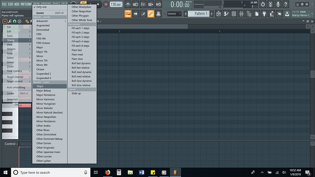Image resolution: width=315 pixels, height=177 pixels.
Task: Choose the Suspended 4 chord stamp
Action: point(50,78)
